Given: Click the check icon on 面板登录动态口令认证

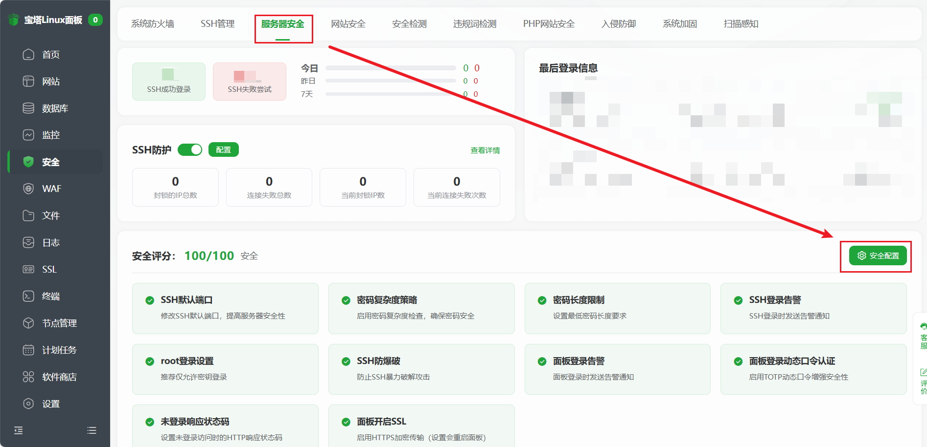Looking at the screenshot, I should click(738, 362).
